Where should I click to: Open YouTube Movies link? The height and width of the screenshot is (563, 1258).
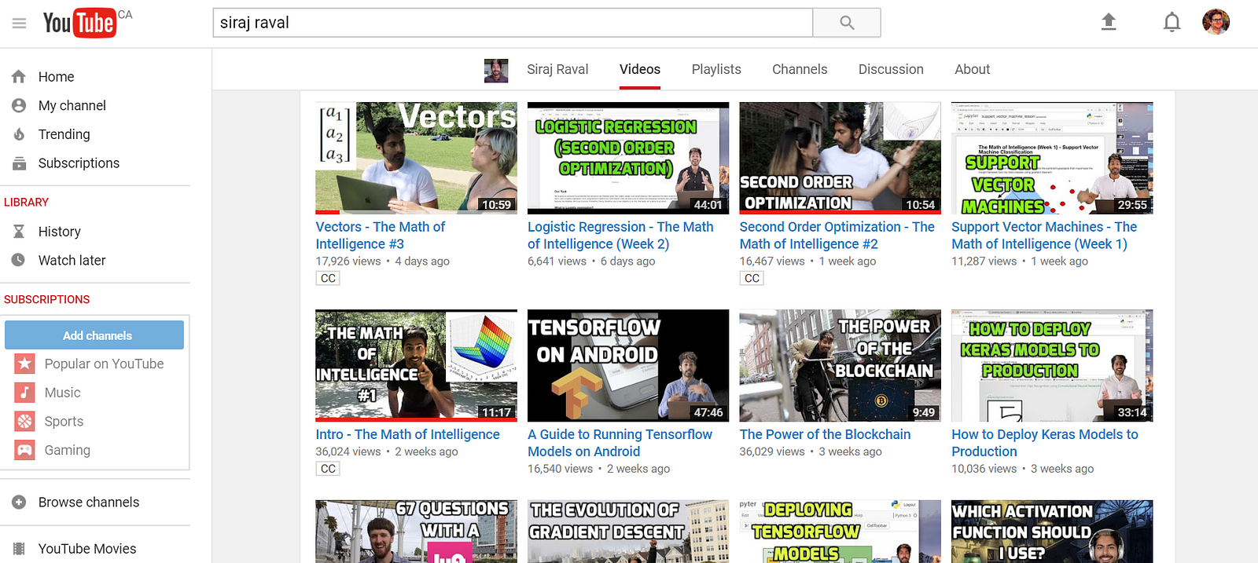pyautogui.click(x=87, y=549)
